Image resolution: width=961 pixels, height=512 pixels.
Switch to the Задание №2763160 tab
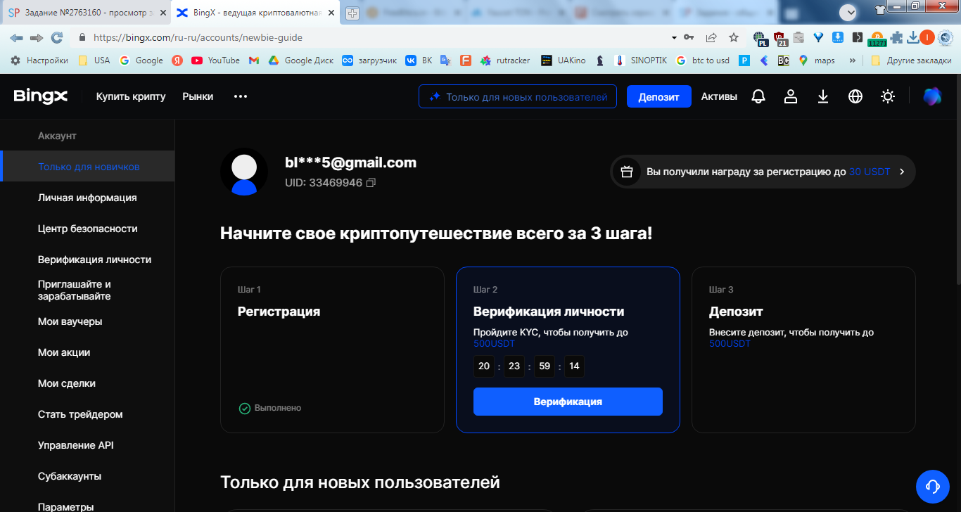(86, 13)
